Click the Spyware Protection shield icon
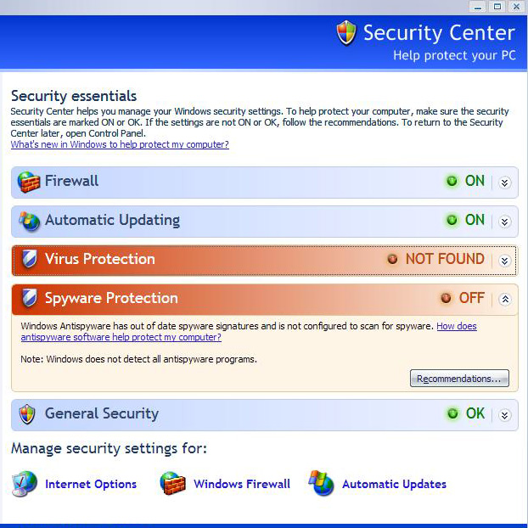Screen dimensions: 528x528 point(30,298)
